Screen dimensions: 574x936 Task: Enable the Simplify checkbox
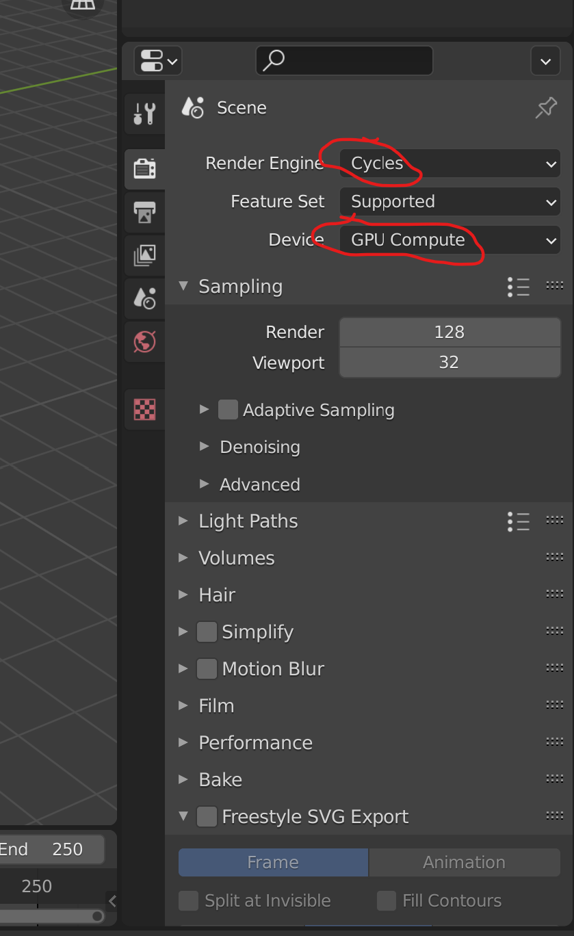pyautogui.click(x=207, y=632)
